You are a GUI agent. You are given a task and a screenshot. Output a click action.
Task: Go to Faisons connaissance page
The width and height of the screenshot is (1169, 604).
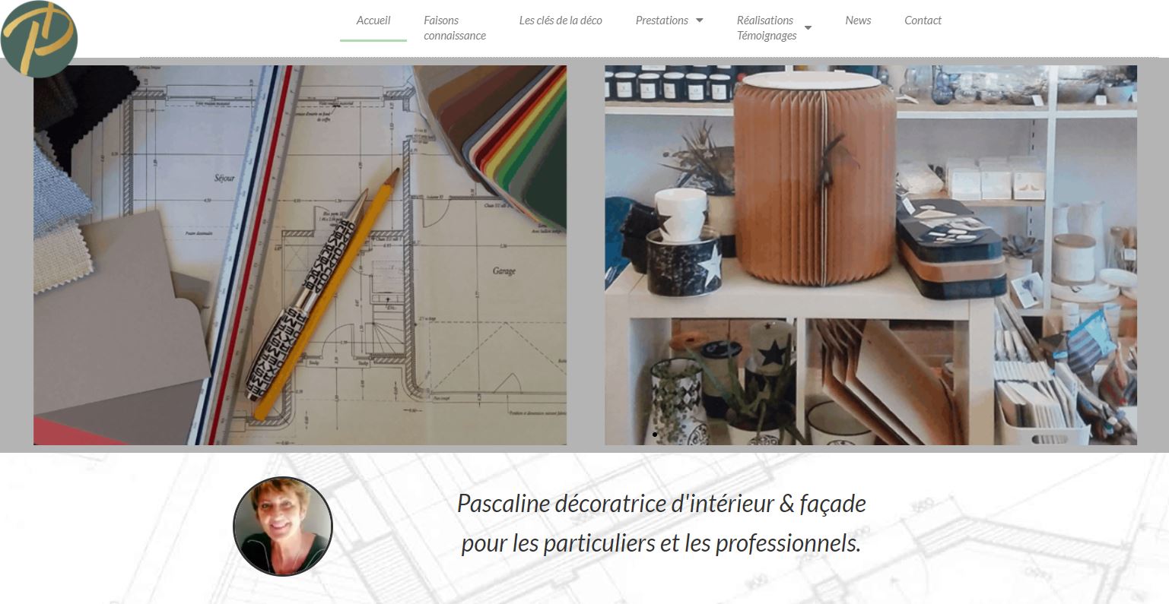pyautogui.click(x=455, y=28)
